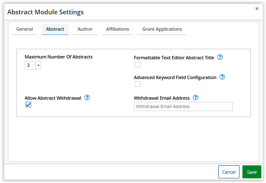Enable Formattable Text Editor Abstract Title checkbox
266x183 pixels.
click(x=138, y=64)
